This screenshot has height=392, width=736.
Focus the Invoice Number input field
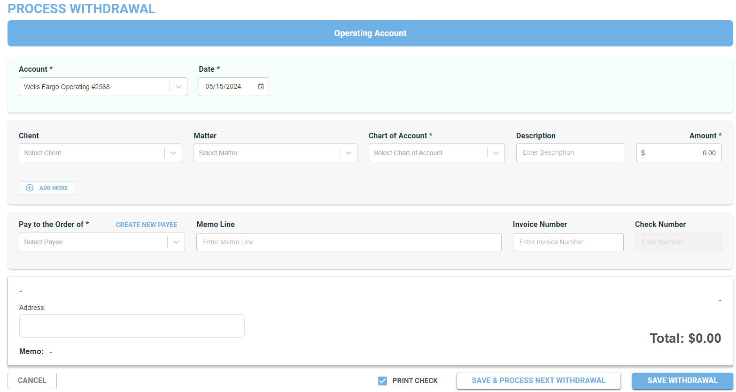[568, 242]
